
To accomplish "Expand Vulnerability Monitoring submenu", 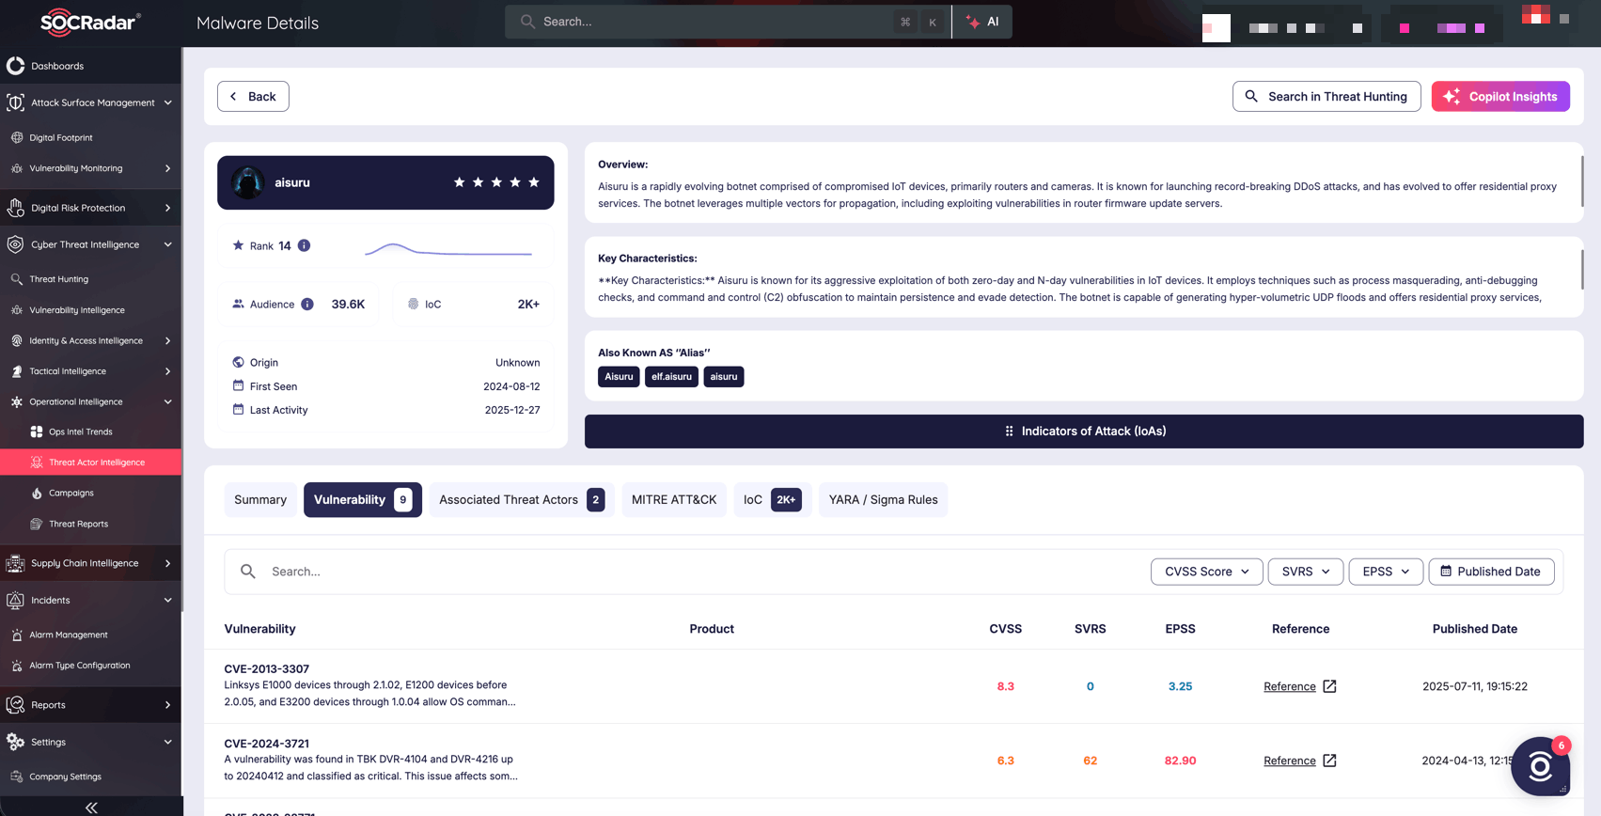I will [168, 168].
